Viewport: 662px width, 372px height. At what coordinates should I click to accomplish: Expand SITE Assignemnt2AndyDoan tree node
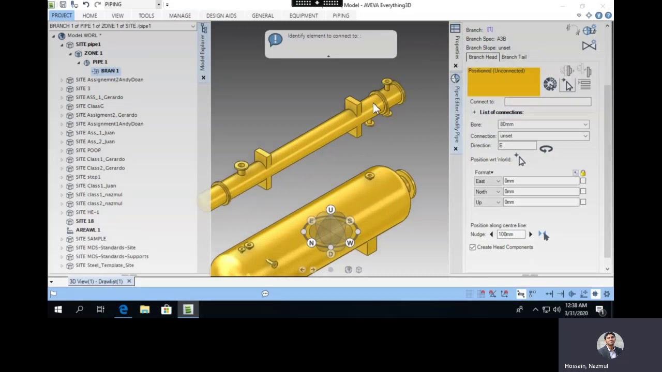(62, 80)
